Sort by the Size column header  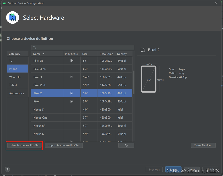[x=89, y=54]
